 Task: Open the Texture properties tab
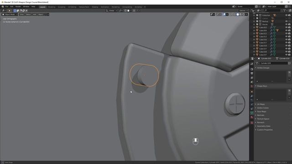[252, 123]
